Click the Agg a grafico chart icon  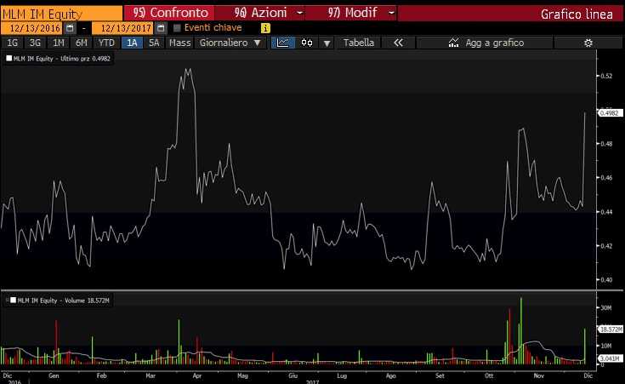coord(453,43)
